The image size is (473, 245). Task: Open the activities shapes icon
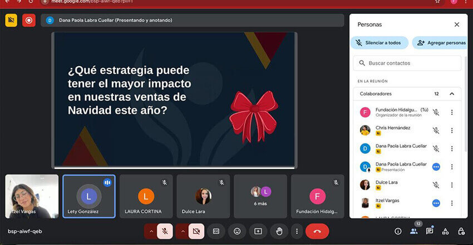click(445, 231)
